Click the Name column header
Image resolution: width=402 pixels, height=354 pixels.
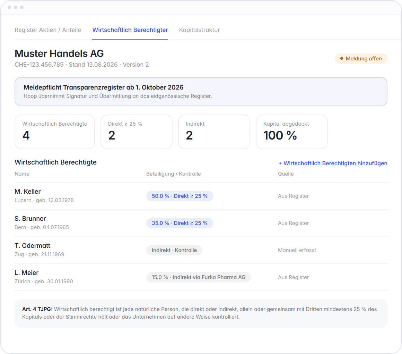click(22, 174)
